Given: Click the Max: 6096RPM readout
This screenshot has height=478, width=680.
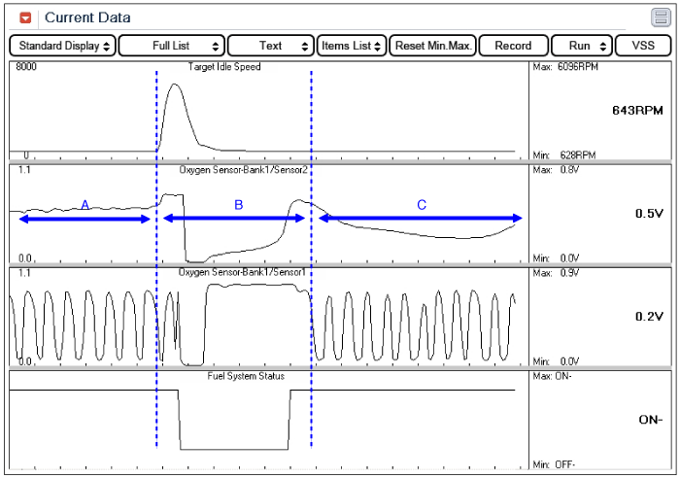Looking at the screenshot, I should pyautogui.click(x=565, y=67).
